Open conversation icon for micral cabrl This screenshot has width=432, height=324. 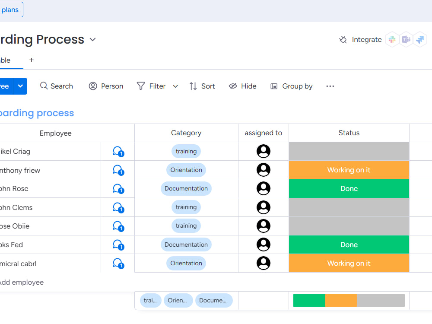coord(118,264)
